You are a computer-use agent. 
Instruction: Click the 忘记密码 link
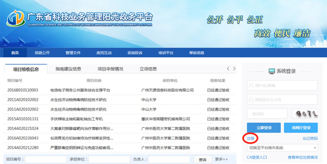(x=310, y=138)
